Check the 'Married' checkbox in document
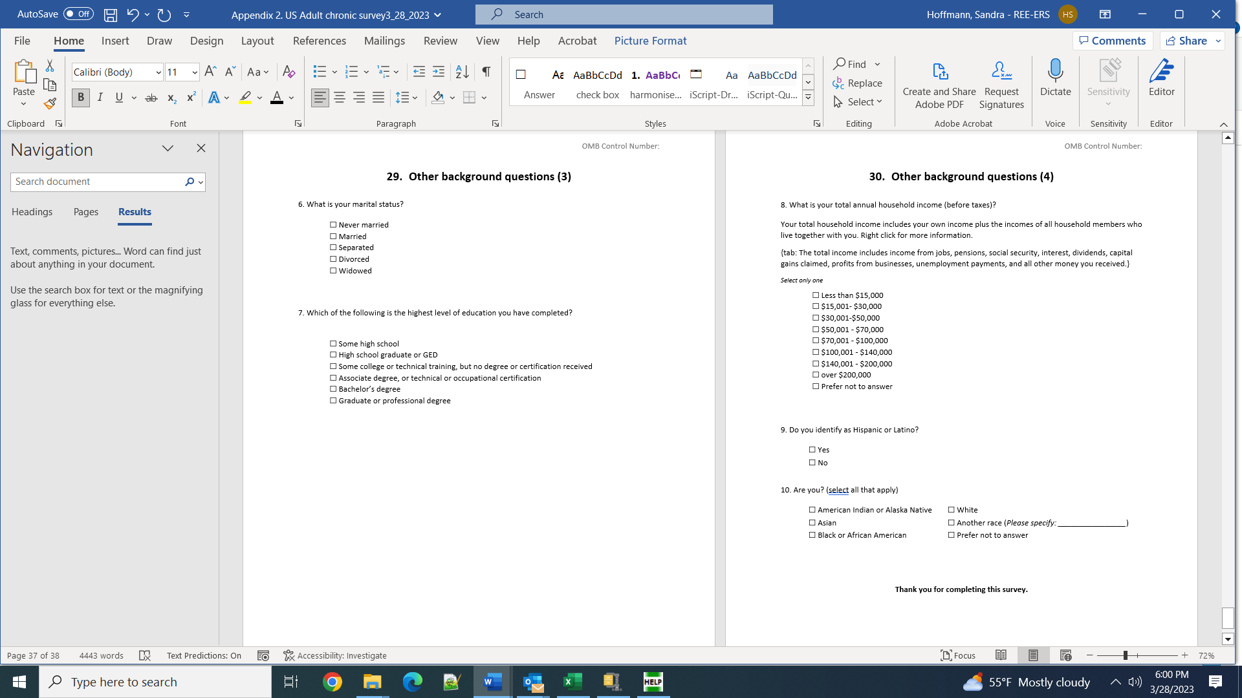1242x698 pixels. (333, 237)
